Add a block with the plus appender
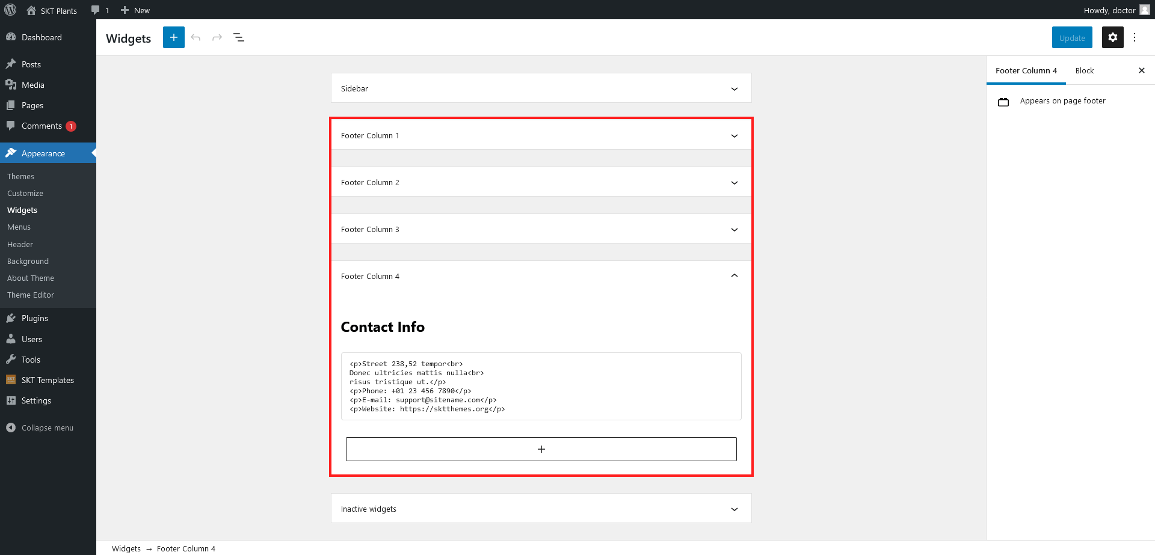 [541, 449]
